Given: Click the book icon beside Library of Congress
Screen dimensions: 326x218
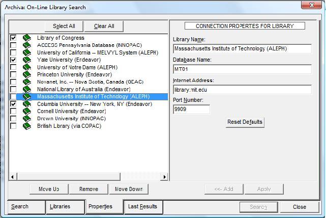Looking at the screenshot, I should click(x=27, y=38).
